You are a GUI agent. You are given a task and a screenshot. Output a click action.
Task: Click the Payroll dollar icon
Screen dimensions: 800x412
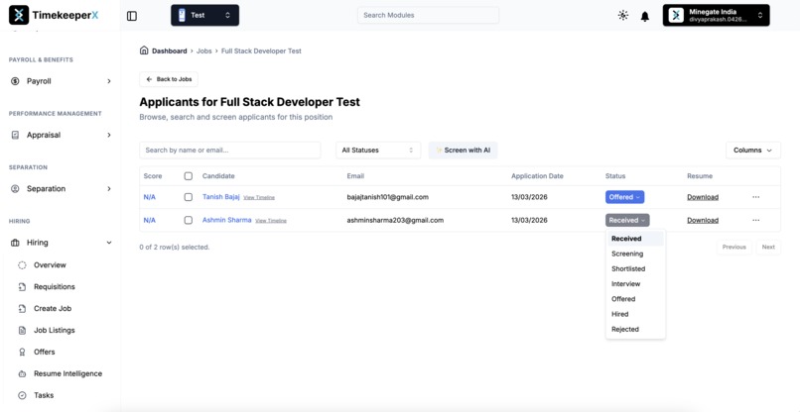point(15,81)
